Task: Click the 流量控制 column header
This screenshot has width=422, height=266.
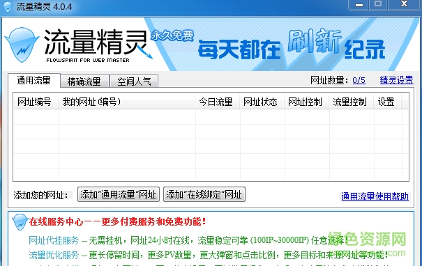Action: [x=352, y=102]
